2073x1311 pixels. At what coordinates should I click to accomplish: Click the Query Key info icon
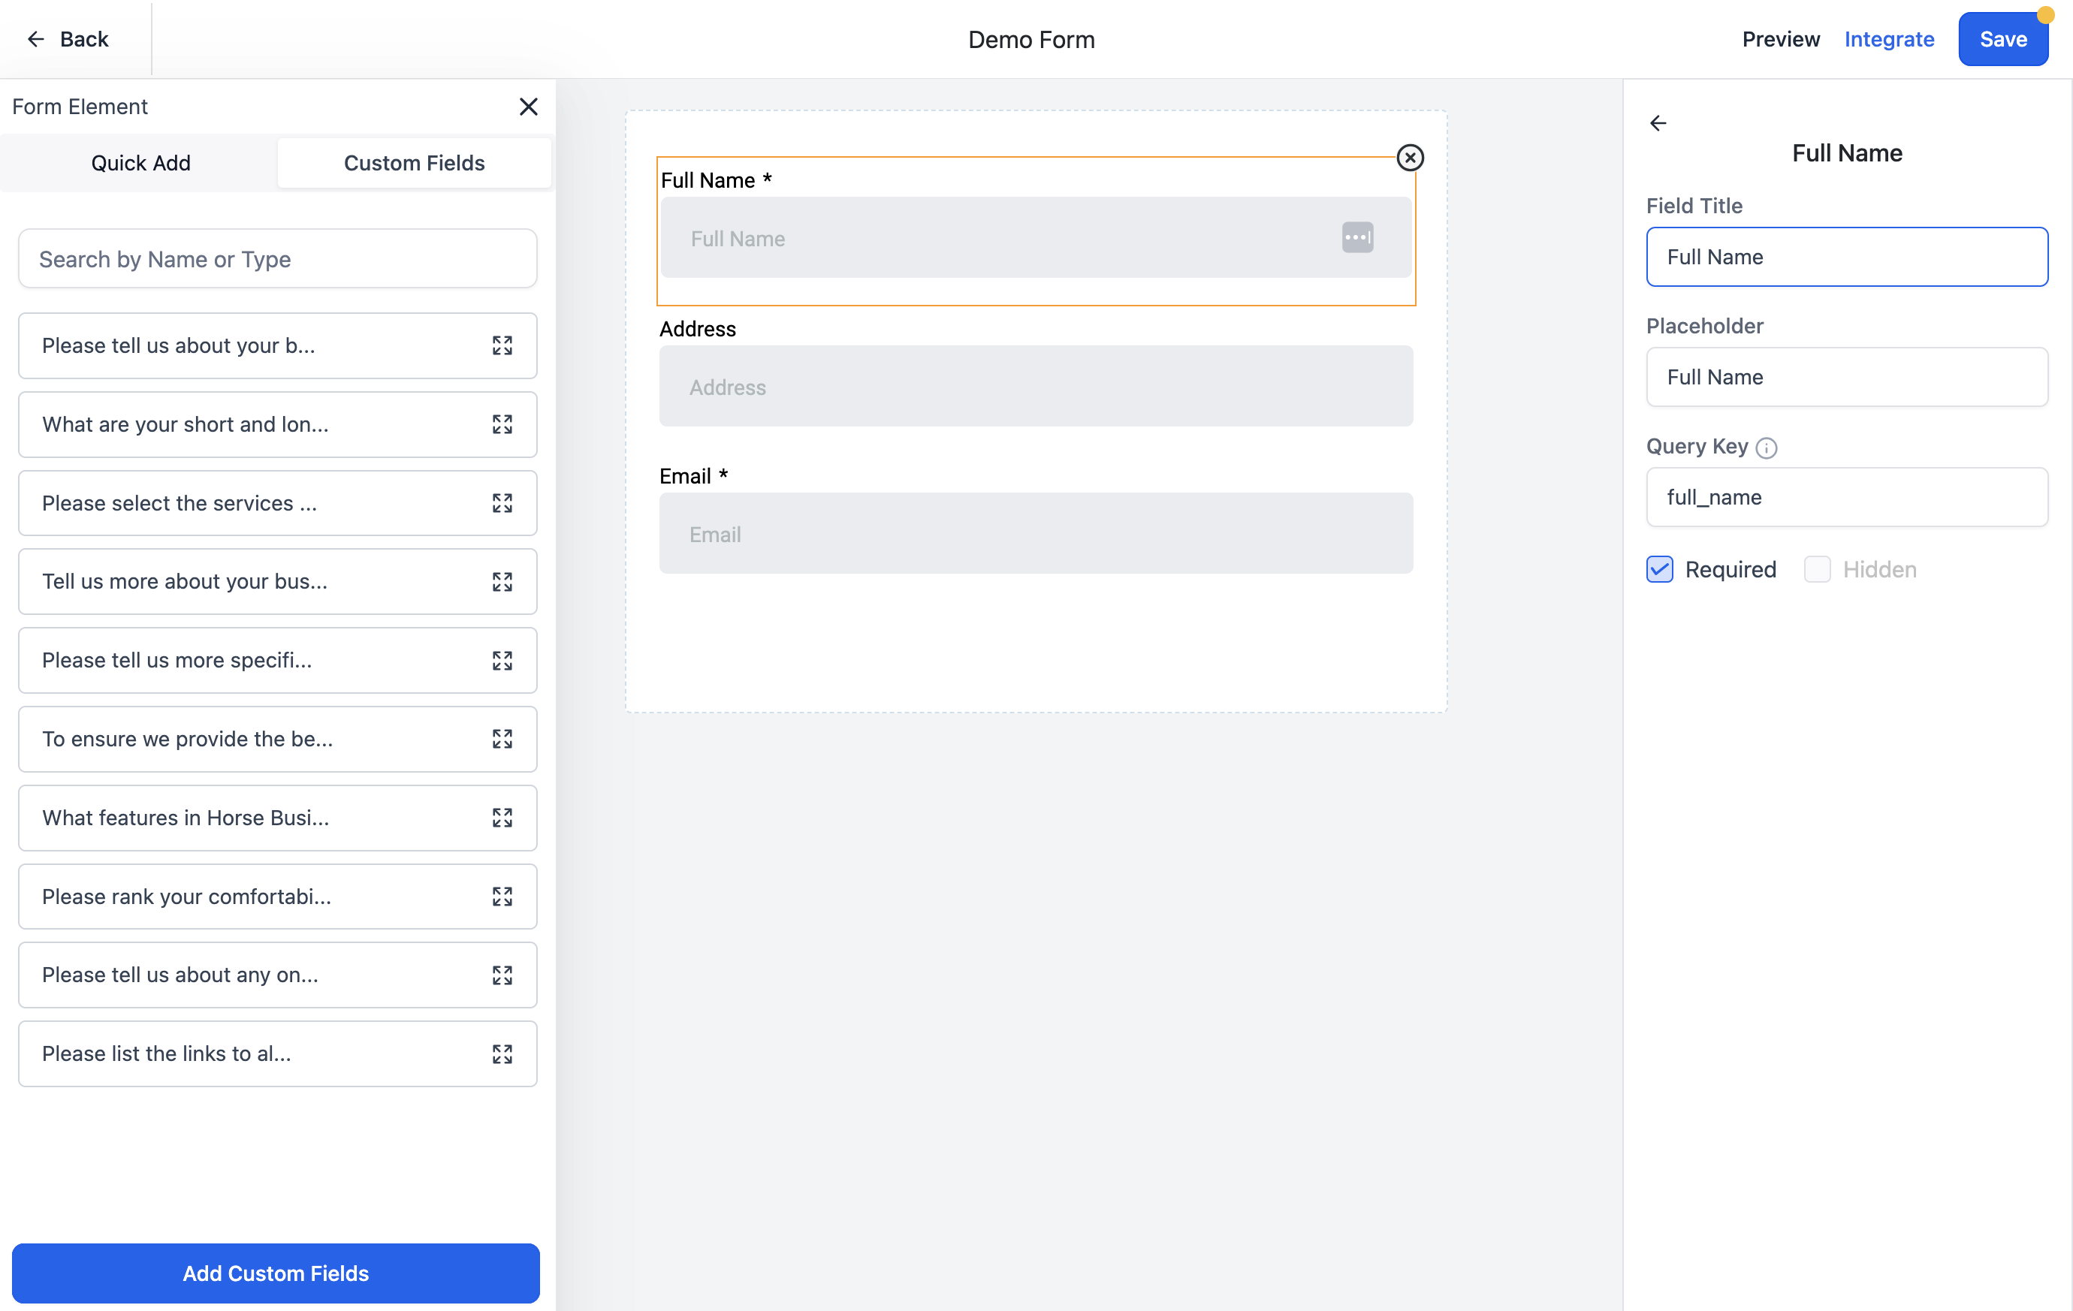coord(1766,448)
